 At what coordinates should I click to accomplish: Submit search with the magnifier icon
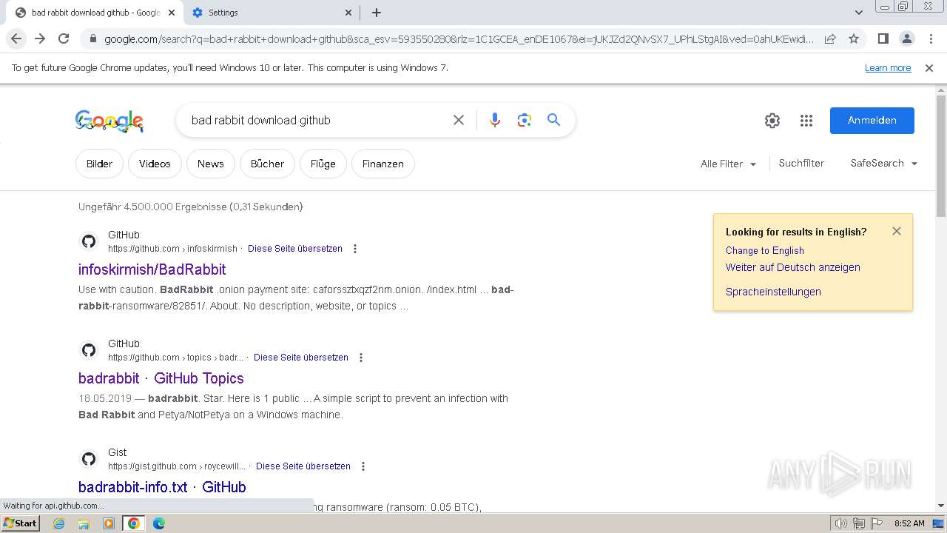[553, 120]
